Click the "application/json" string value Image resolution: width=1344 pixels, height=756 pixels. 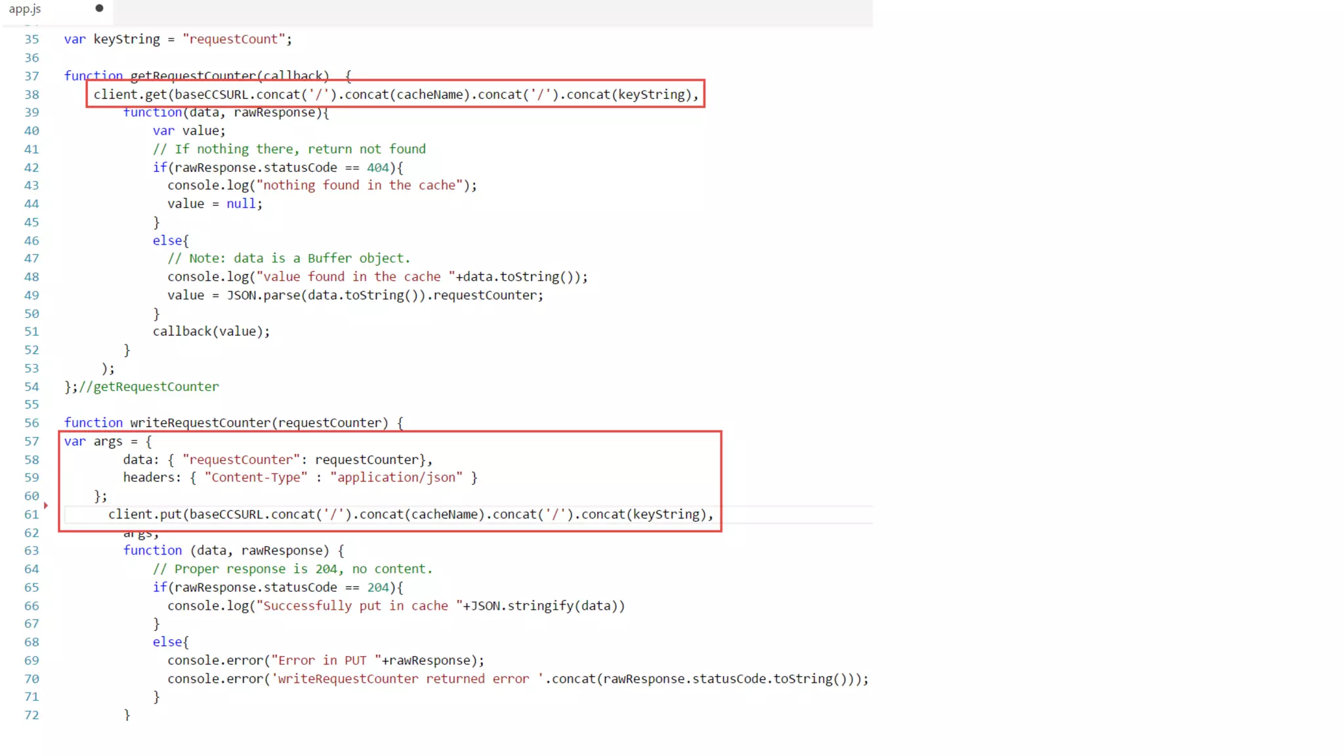pos(396,478)
